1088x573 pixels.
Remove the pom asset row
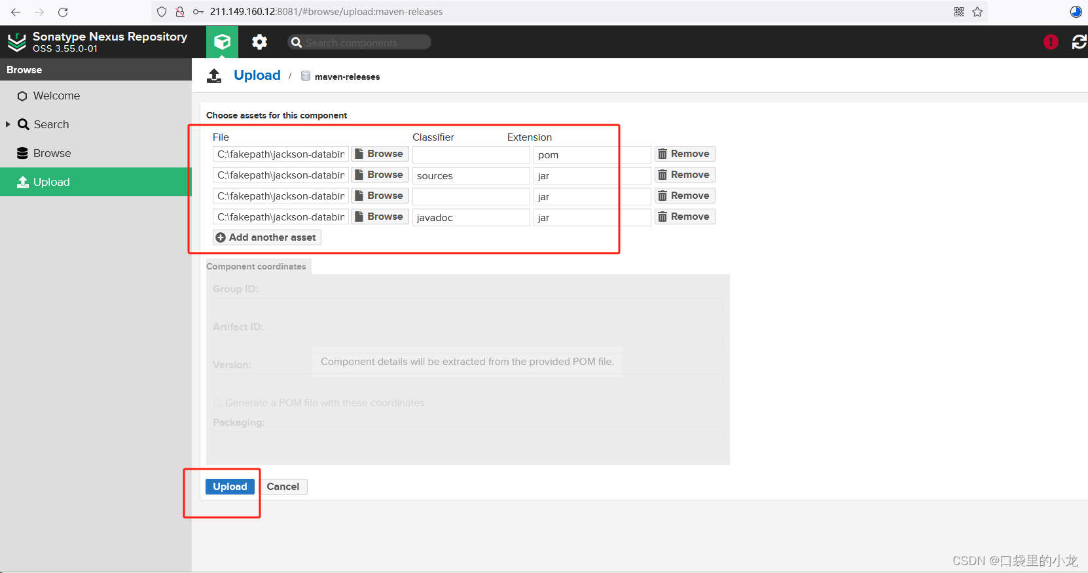pyautogui.click(x=685, y=154)
